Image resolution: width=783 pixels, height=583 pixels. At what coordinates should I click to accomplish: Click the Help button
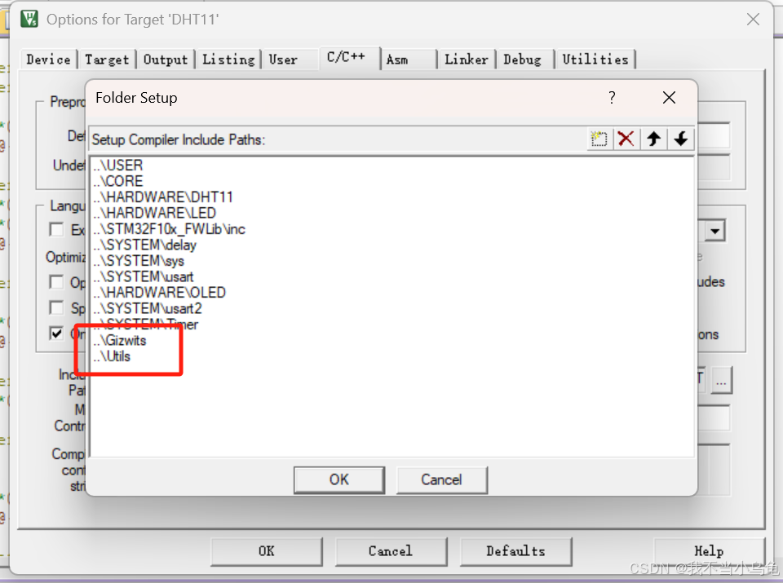[x=709, y=551]
